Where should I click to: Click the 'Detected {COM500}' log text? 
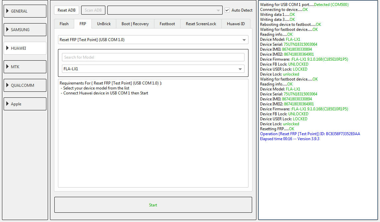331,5
